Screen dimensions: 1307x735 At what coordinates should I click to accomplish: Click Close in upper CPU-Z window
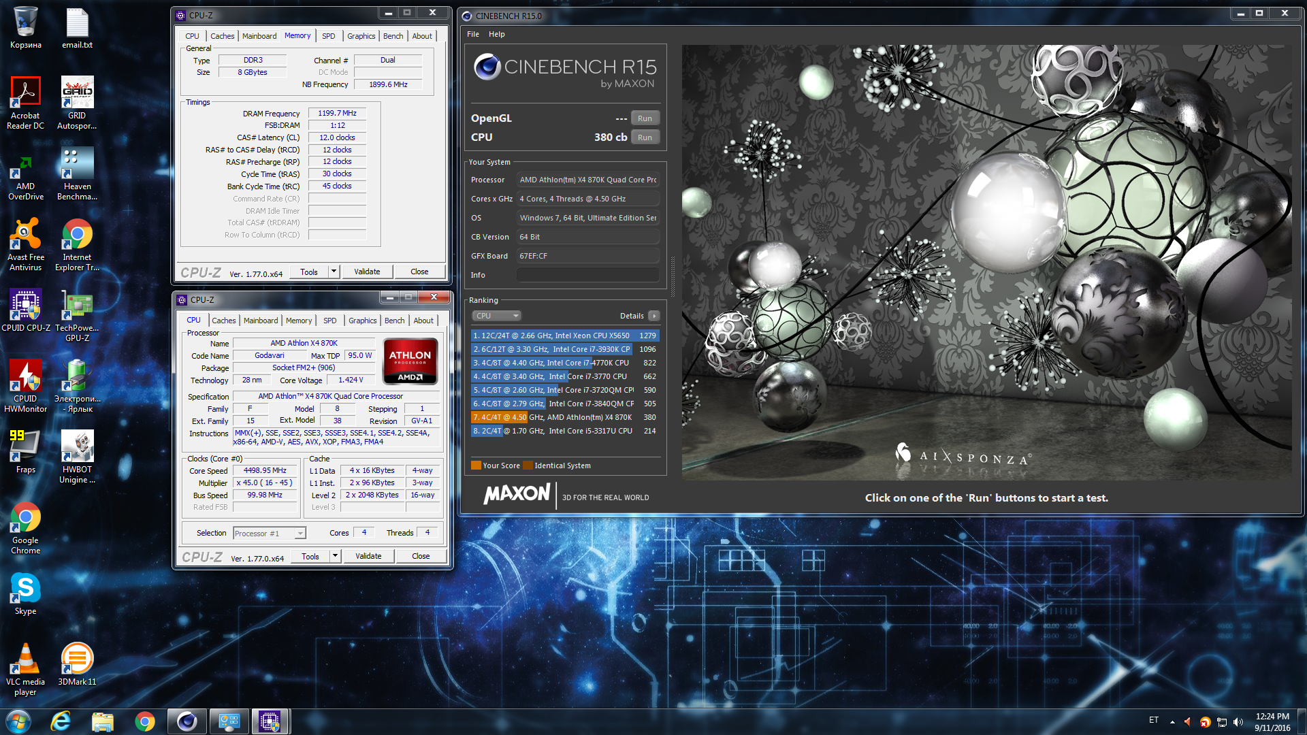[419, 272]
